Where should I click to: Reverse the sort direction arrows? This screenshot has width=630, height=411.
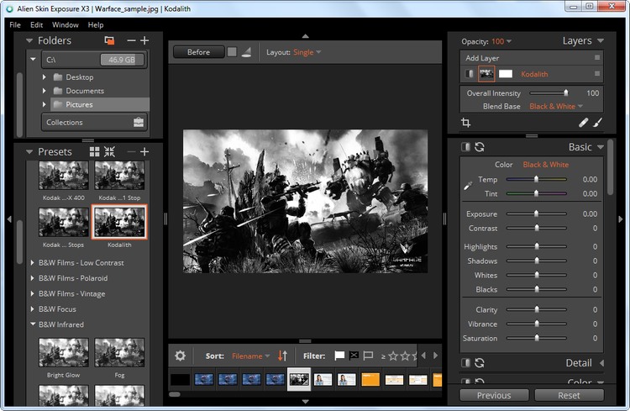[x=282, y=356]
